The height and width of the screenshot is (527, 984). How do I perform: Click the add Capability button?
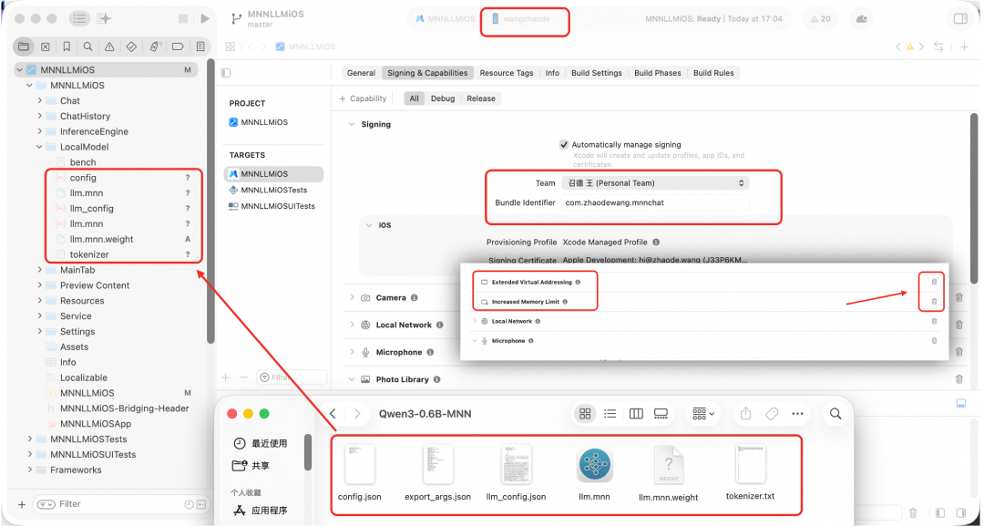click(x=363, y=98)
